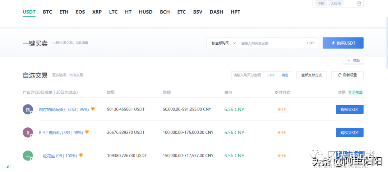Select the ETH currency tab

(64, 12)
